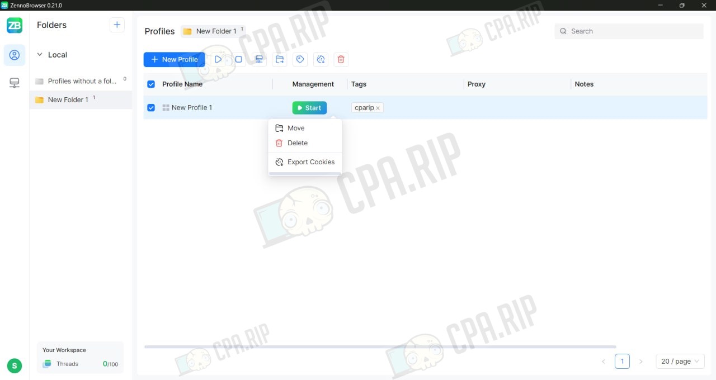The width and height of the screenshot is (716, 380).
Task: Click the previous page arrow
Action: pos(604,362)
